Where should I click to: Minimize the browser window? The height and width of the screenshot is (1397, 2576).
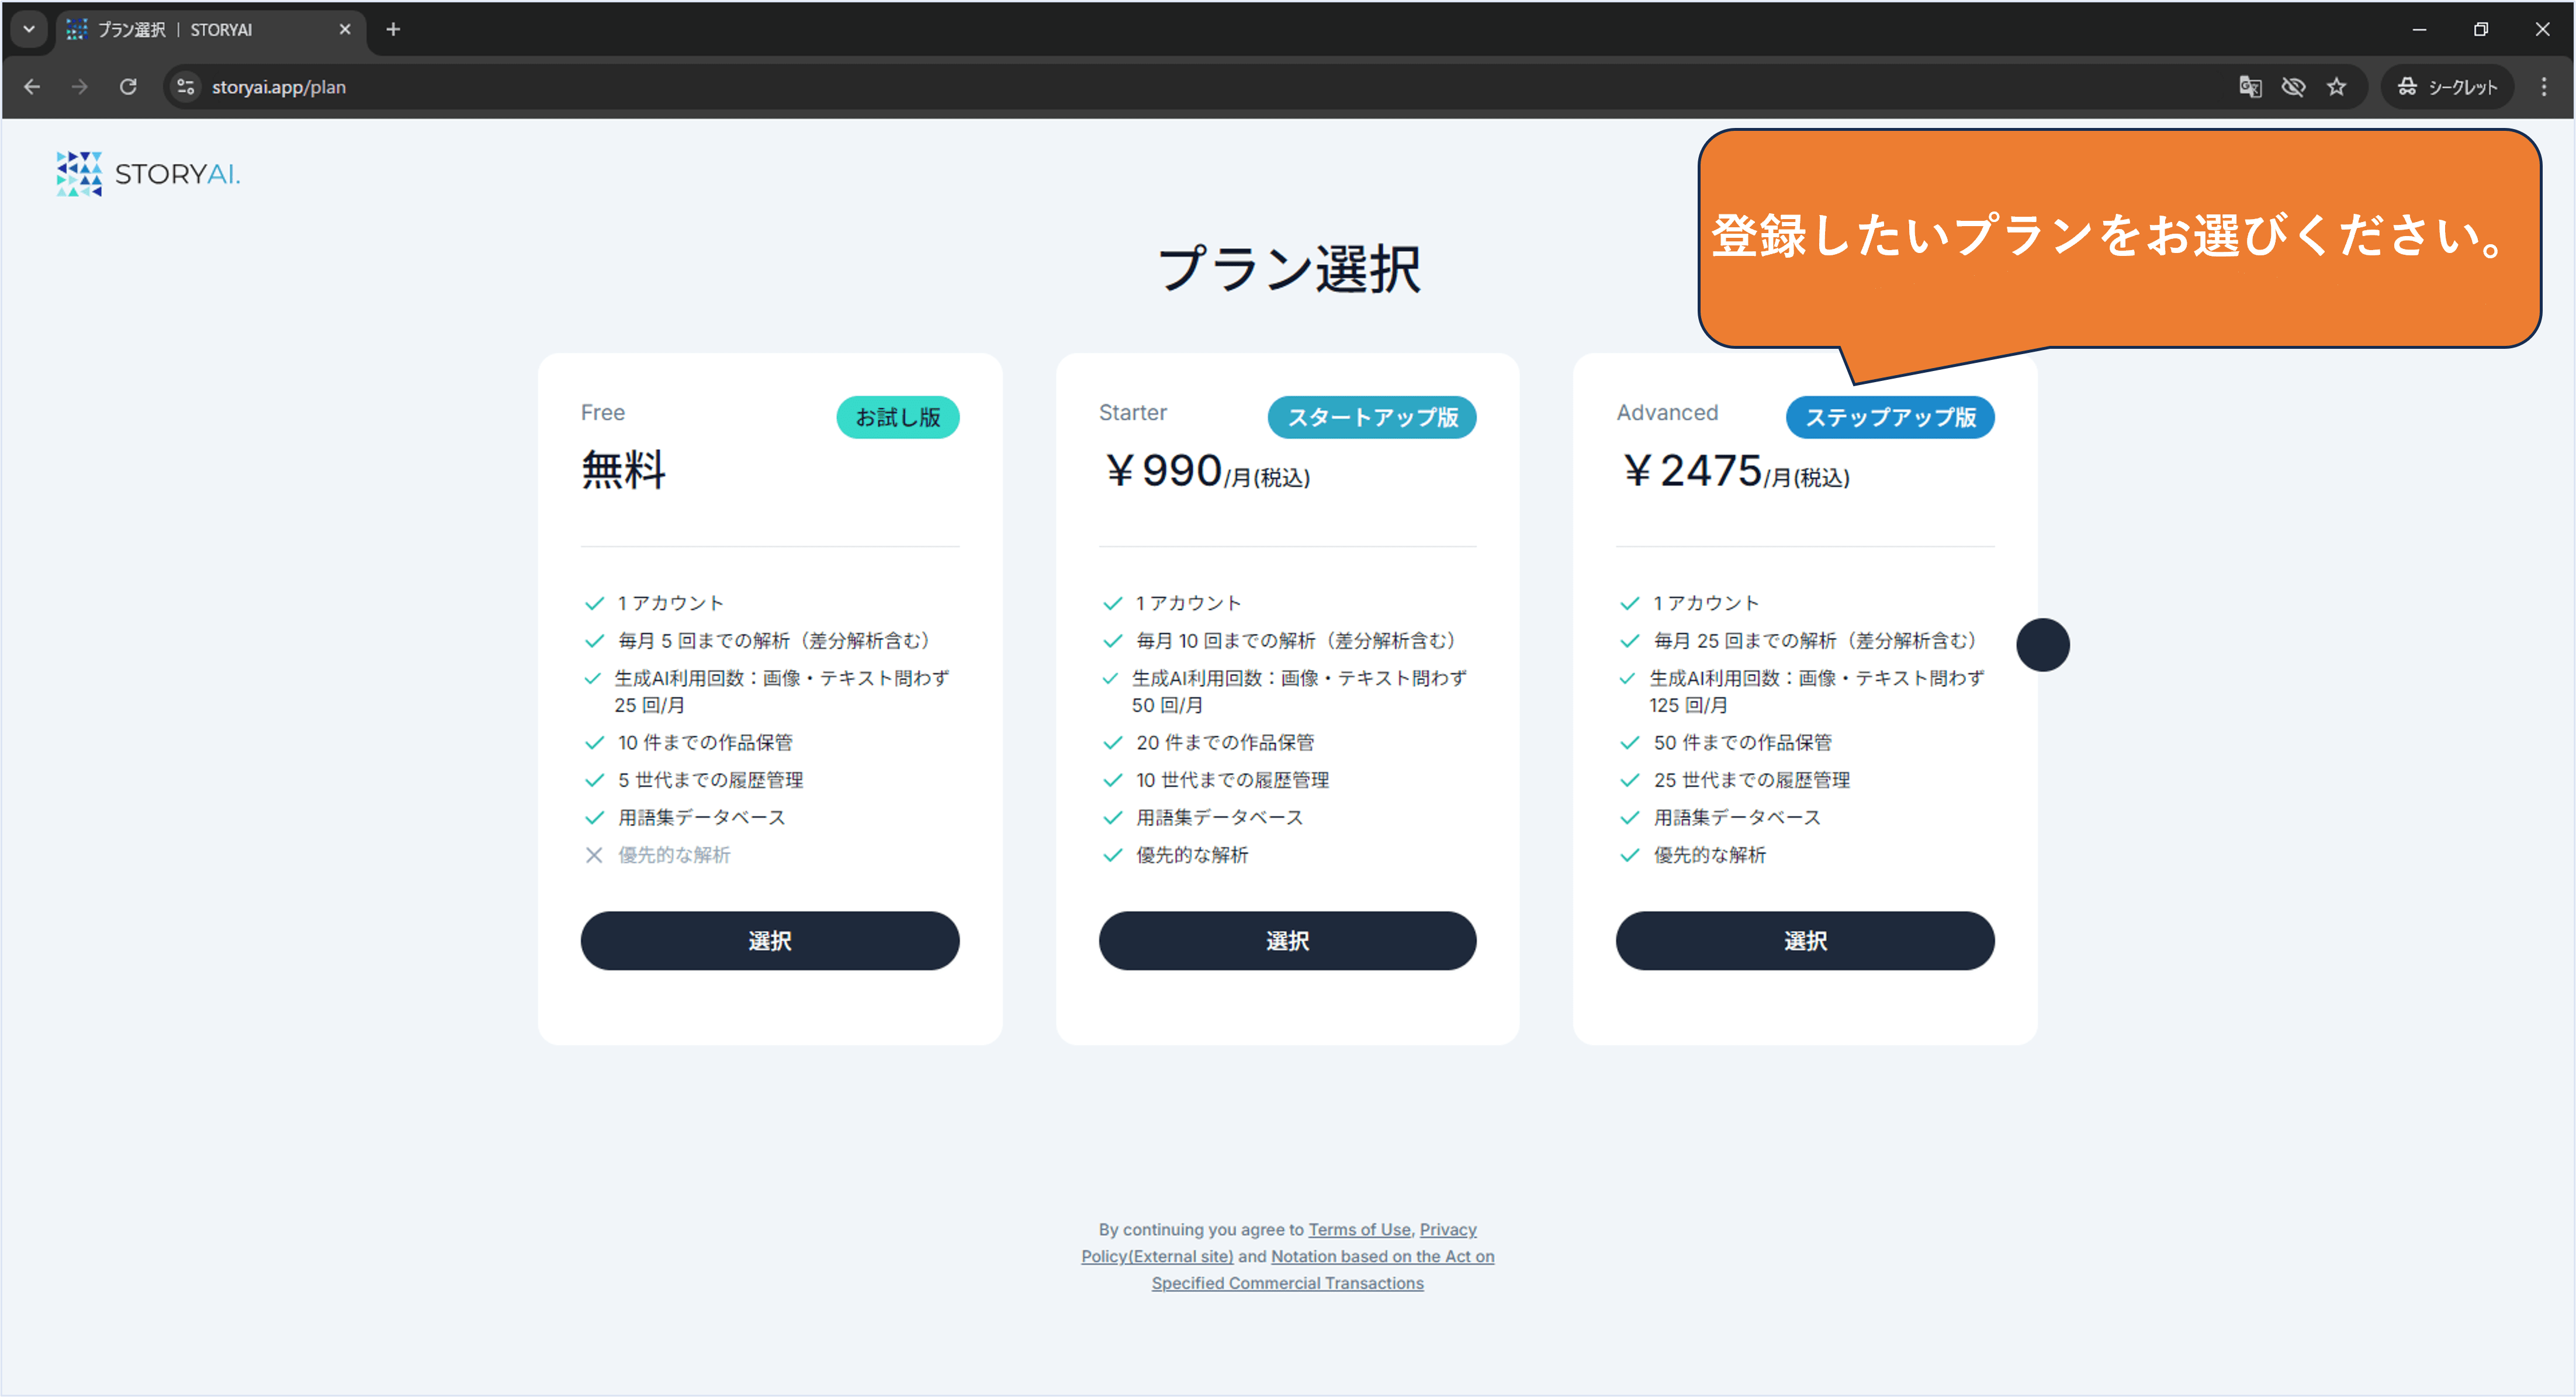click(x=2419, y=29)
